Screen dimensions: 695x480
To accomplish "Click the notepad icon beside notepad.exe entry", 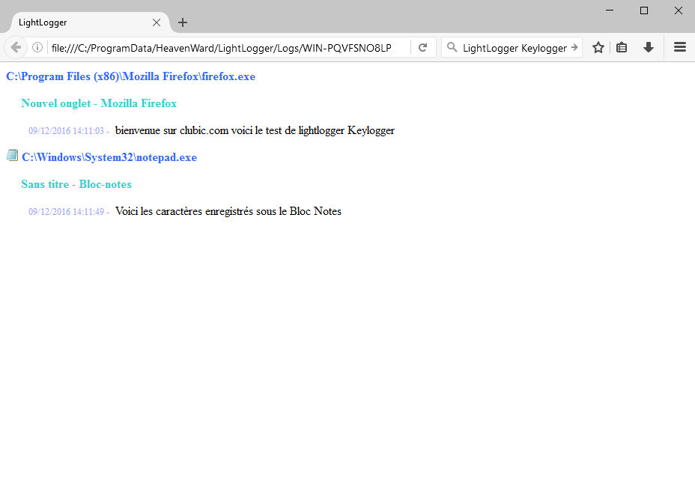I will 12,155.
